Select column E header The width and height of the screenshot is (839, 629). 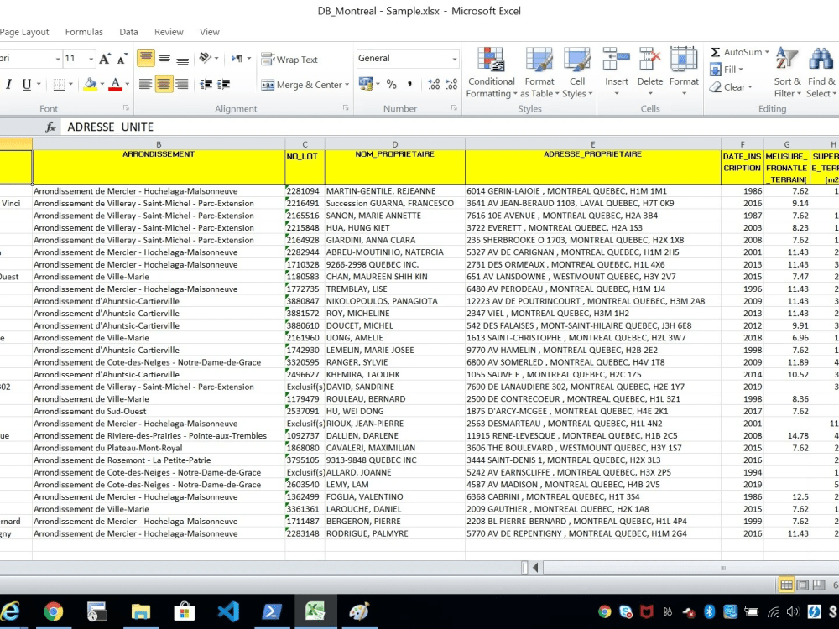pyautogui.click(x=593, y=144)
